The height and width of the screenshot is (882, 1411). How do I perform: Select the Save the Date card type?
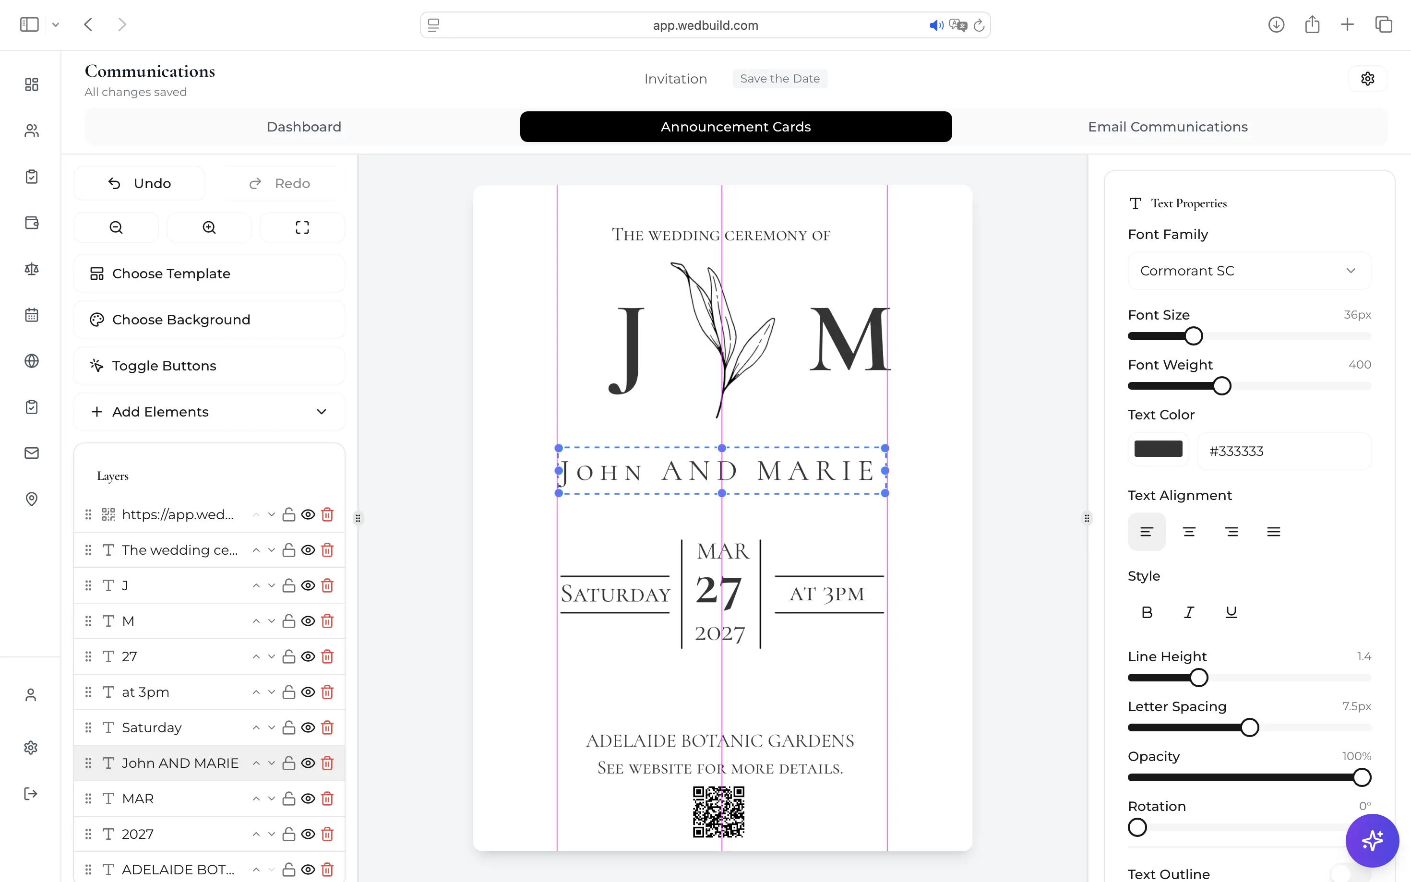[780, 79]
